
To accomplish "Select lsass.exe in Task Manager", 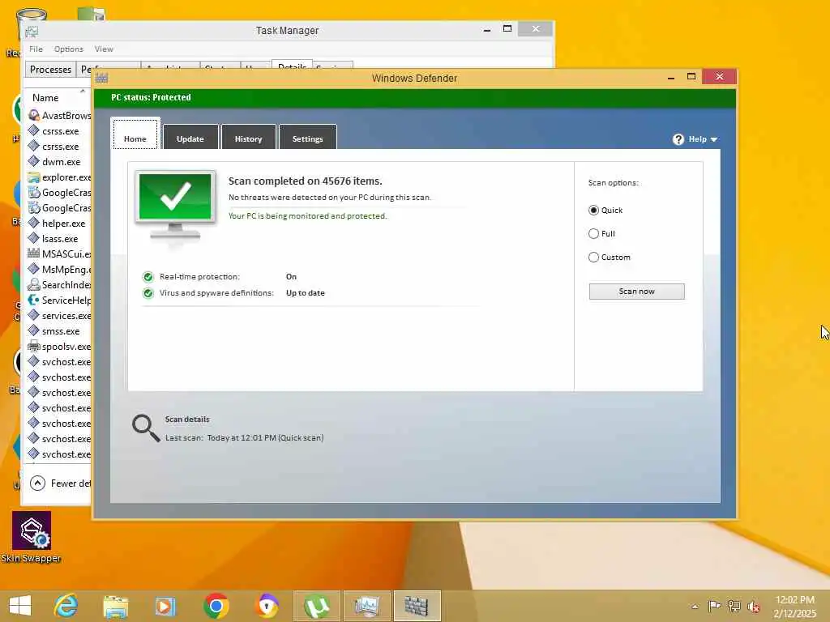I will 59,239.
